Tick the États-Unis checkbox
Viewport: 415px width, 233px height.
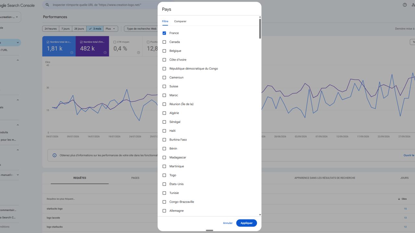(x=164, y=184)
